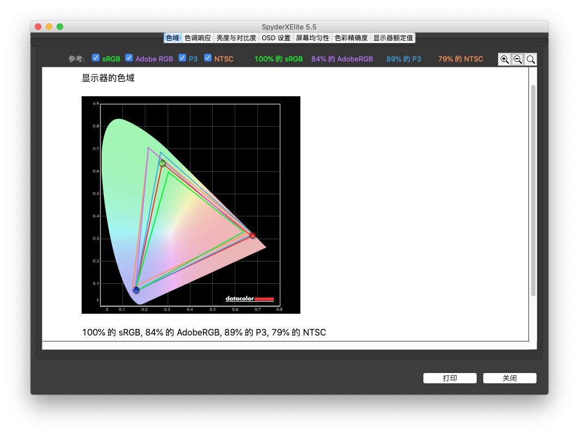The width and height of the screenshot is (579, 435).
Task: Click the vertical scrollbar of the report
Action: coord(533,190)
